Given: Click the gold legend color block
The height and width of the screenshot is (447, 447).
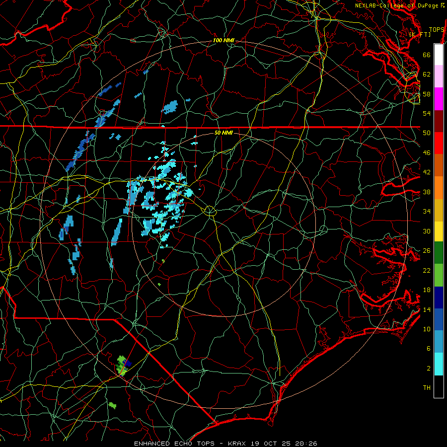Looking at the screenshot, I should coord(439,211).
